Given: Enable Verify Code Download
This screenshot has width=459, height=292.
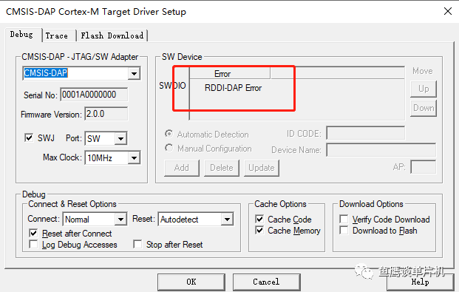Looking at the screenshot, I should coord(344,219).
